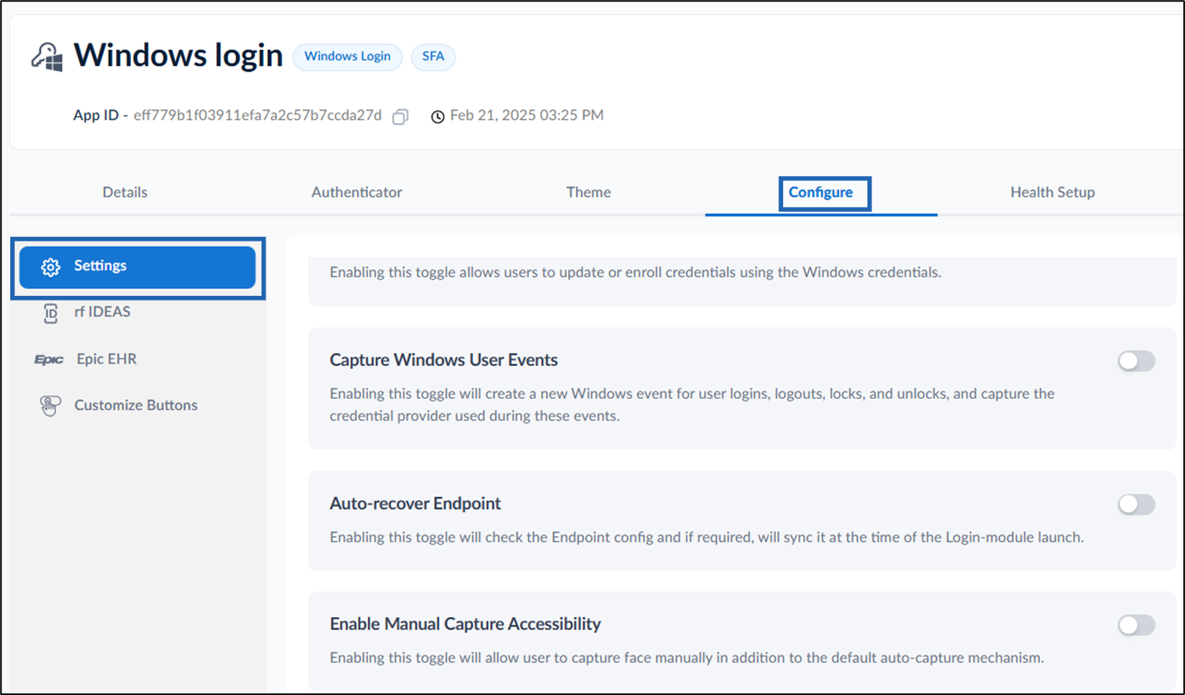The image size is (1185, 695).
Task: Select Settings in the sidebar
Action: pos(138,267)
